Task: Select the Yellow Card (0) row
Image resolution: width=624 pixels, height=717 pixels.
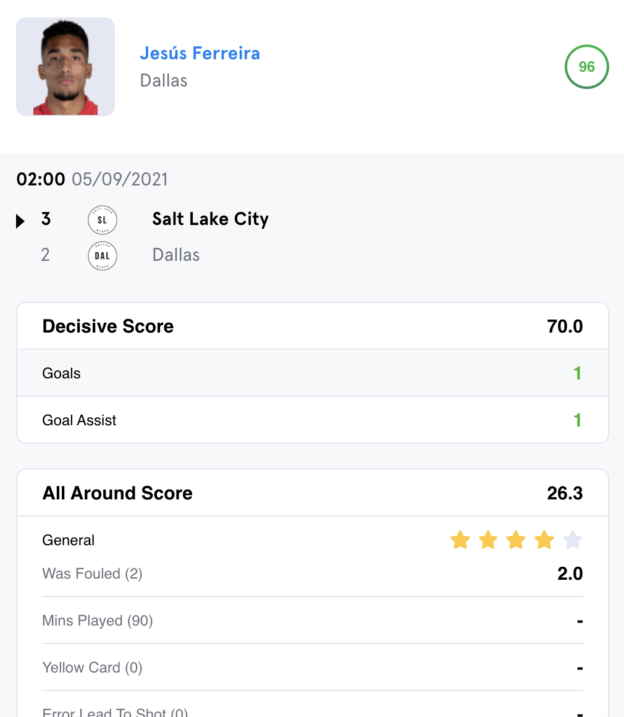Action: [x=312, y=668]
